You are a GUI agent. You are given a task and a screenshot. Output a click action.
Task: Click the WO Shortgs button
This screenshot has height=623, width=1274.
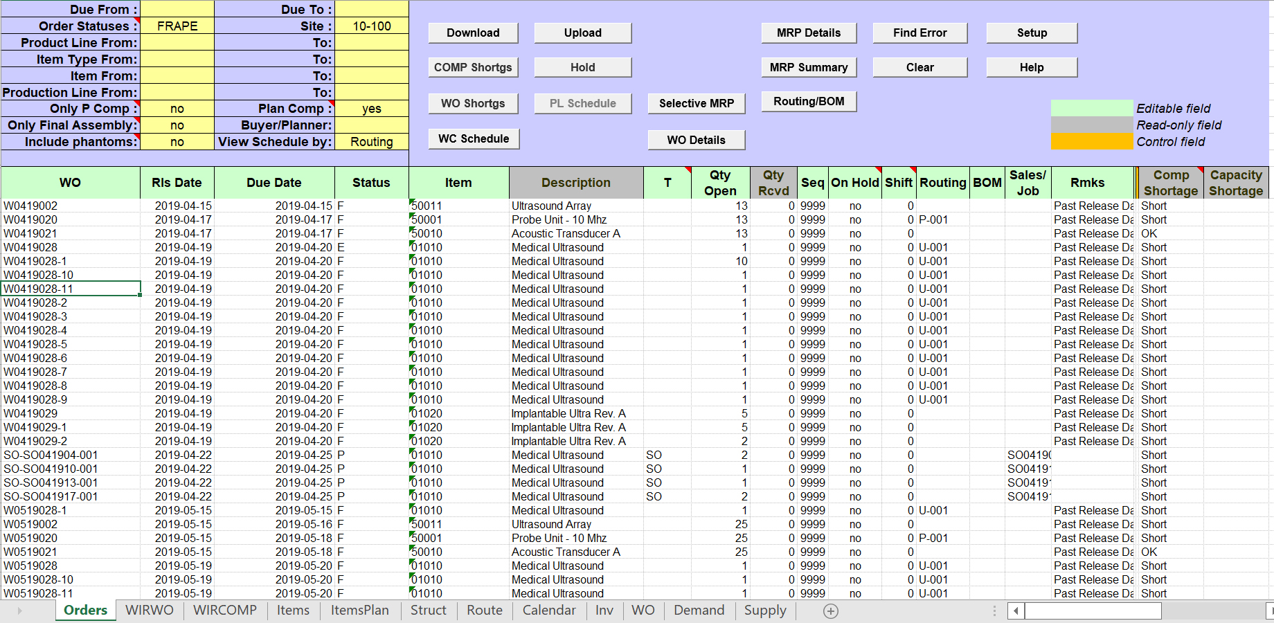coord(473,103)
